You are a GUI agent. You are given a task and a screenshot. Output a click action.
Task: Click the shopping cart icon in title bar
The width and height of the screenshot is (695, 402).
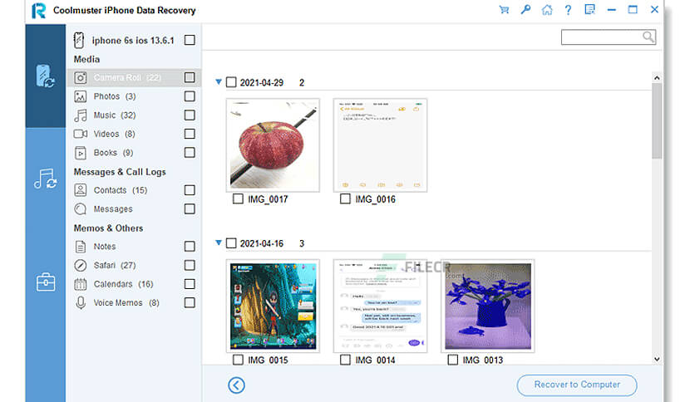coord(504,10)
